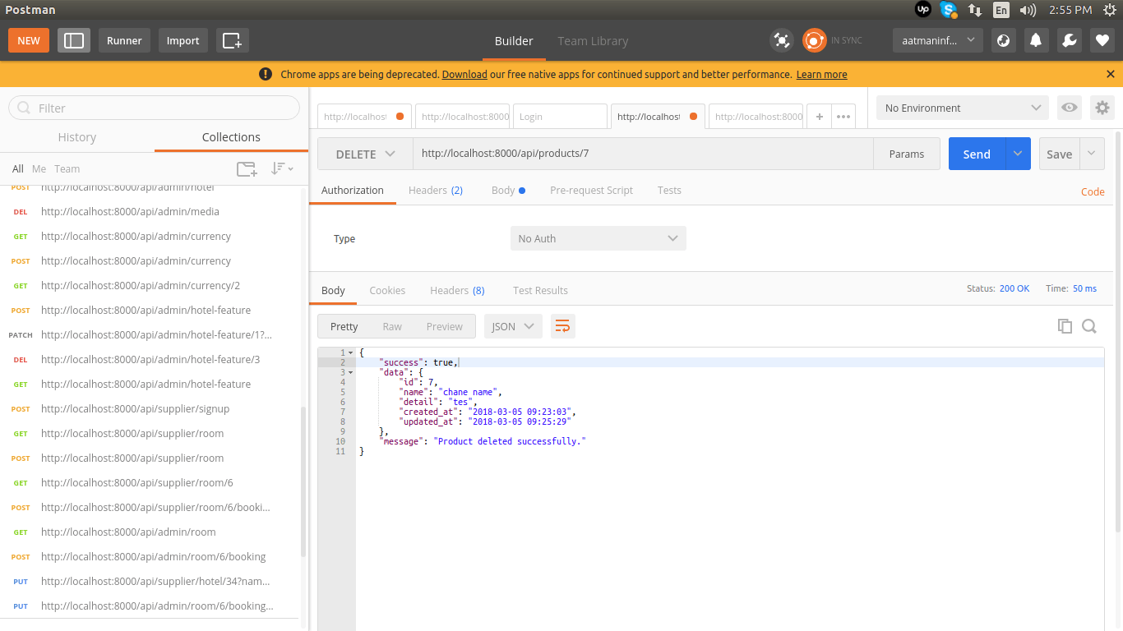Follow the Learn more link in banner
The height and width of the screenshot is (631, 1123).
pos(821,74)
